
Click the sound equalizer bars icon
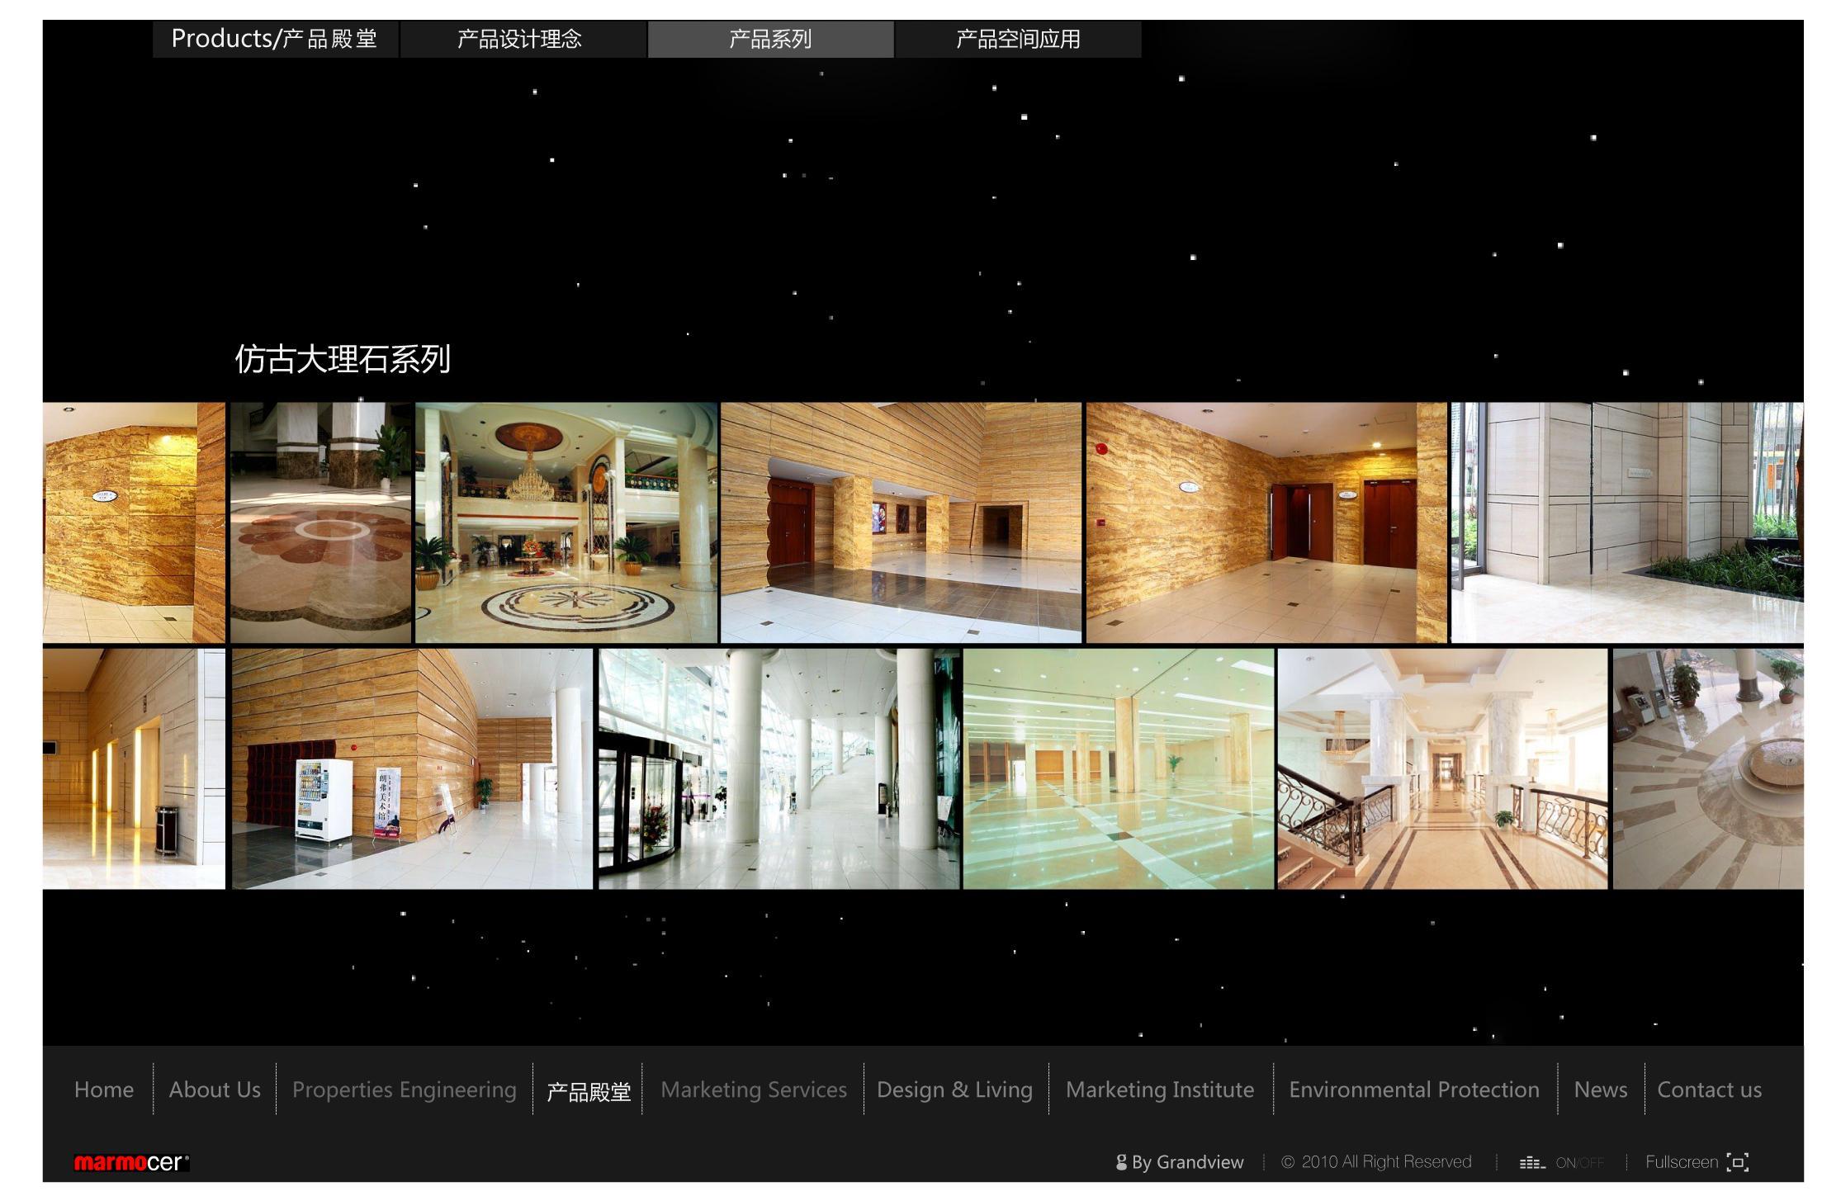1531,1163
